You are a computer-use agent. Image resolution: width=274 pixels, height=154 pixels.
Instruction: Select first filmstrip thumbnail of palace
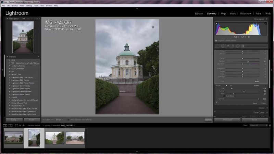click(14, 138)
